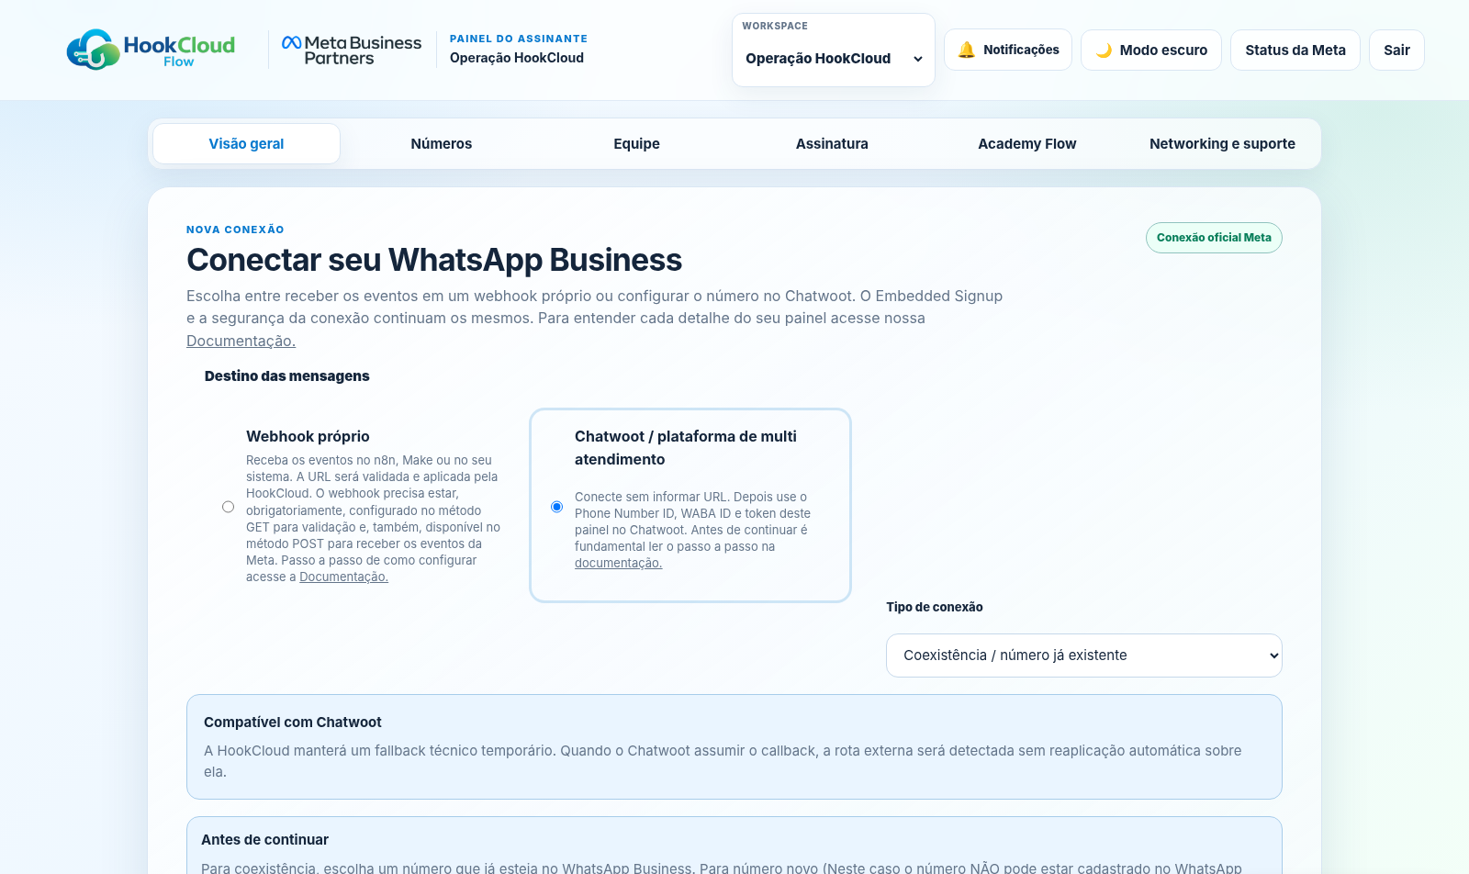
Task: Open the Networking e suporte tab
Action: pyautogui.click(x=1222, y=143)
